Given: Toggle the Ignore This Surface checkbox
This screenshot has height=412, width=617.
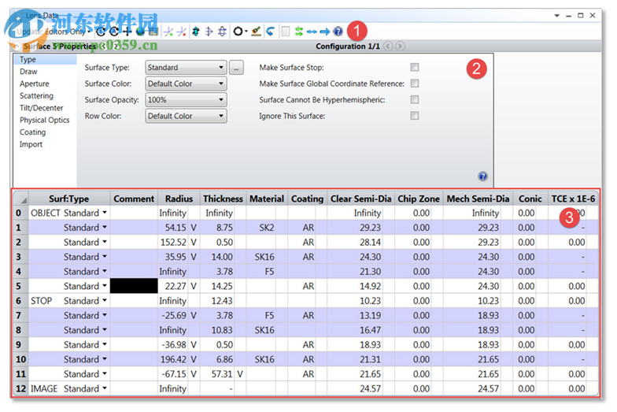Looking at the screenshot, I should pyautogui.click(x=415, y=116).
